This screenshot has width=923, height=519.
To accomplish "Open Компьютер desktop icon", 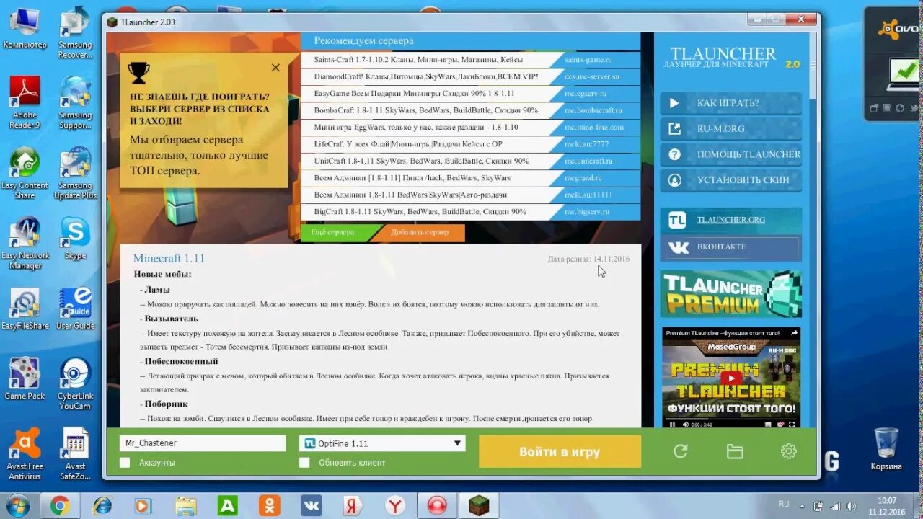I will (x=25, y=30).
